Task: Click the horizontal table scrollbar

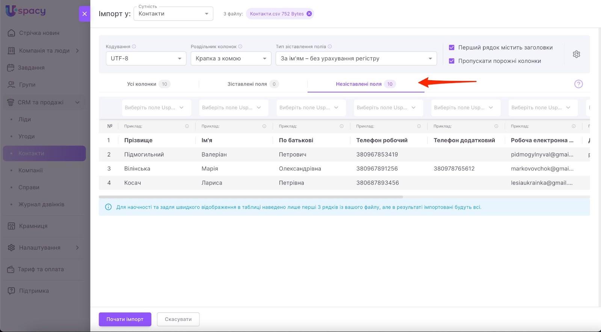Action: pyautogui.click(x=251, y=197)
